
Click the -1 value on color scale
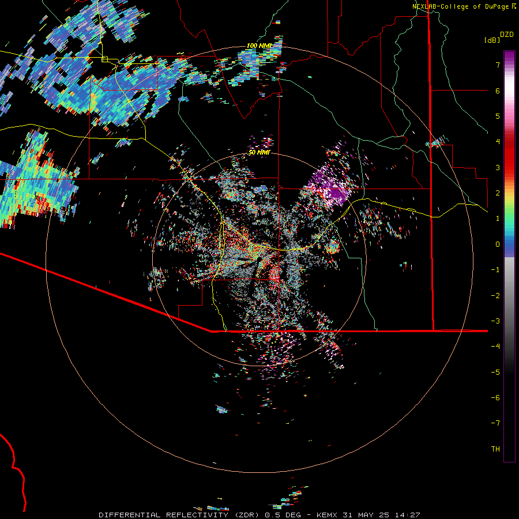point(495,270)
